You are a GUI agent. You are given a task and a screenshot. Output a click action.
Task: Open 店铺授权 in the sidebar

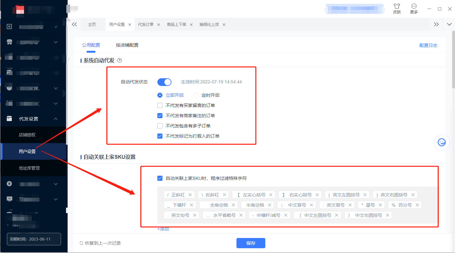click(27, 135)
